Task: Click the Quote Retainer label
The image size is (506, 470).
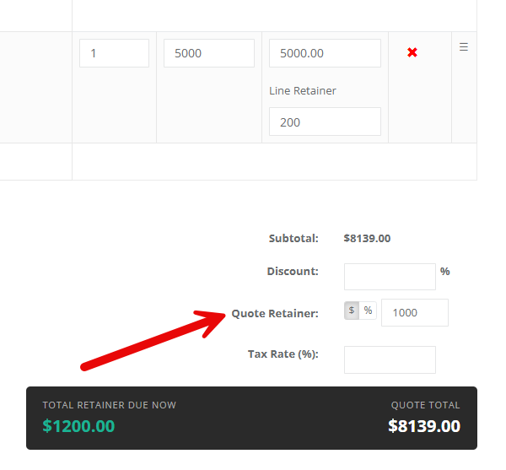Action: tap(275, 313)
